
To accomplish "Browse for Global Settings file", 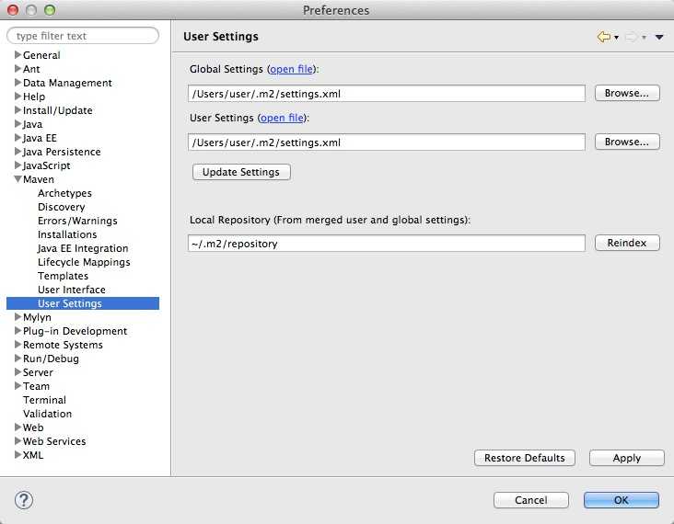I will 627,93.
